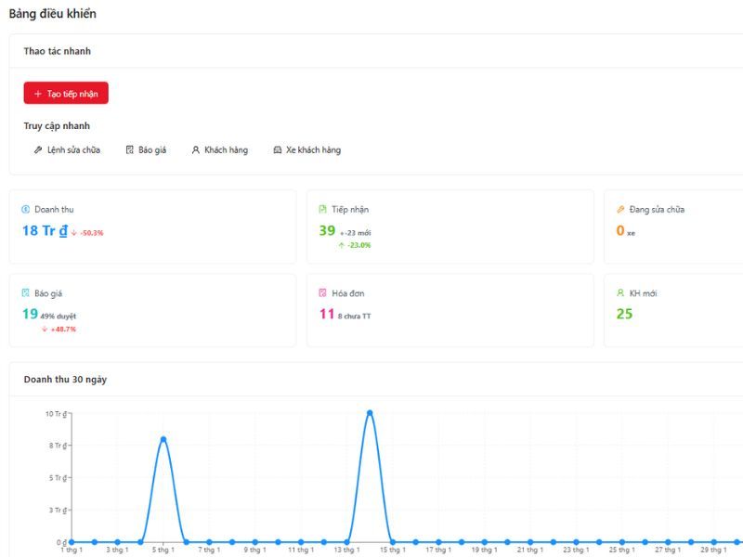Click the chart peak point at 14 thg 1
Viewport: 743px width, 557px height.
coord(370,413)
